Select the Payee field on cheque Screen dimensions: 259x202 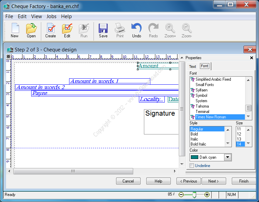click(105, 93)
